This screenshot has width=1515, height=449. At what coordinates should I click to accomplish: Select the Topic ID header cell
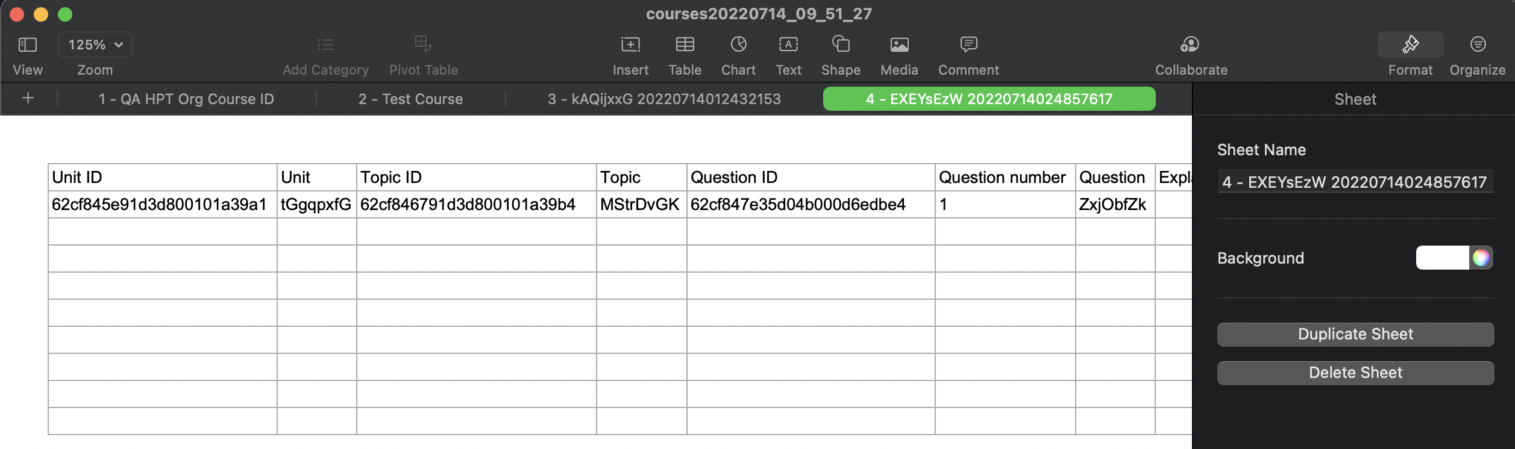click(477, 178)
